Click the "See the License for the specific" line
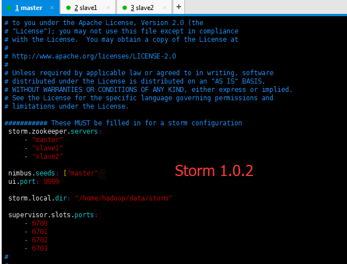 click(x=139, y=98)
